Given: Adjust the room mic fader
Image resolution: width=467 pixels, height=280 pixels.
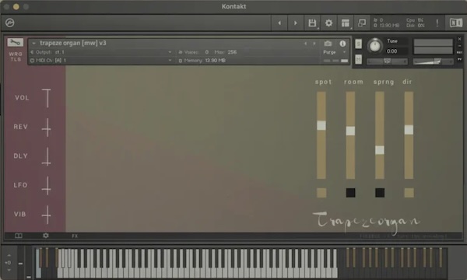Looking at the screenshot, I should (x=350, y=131).
